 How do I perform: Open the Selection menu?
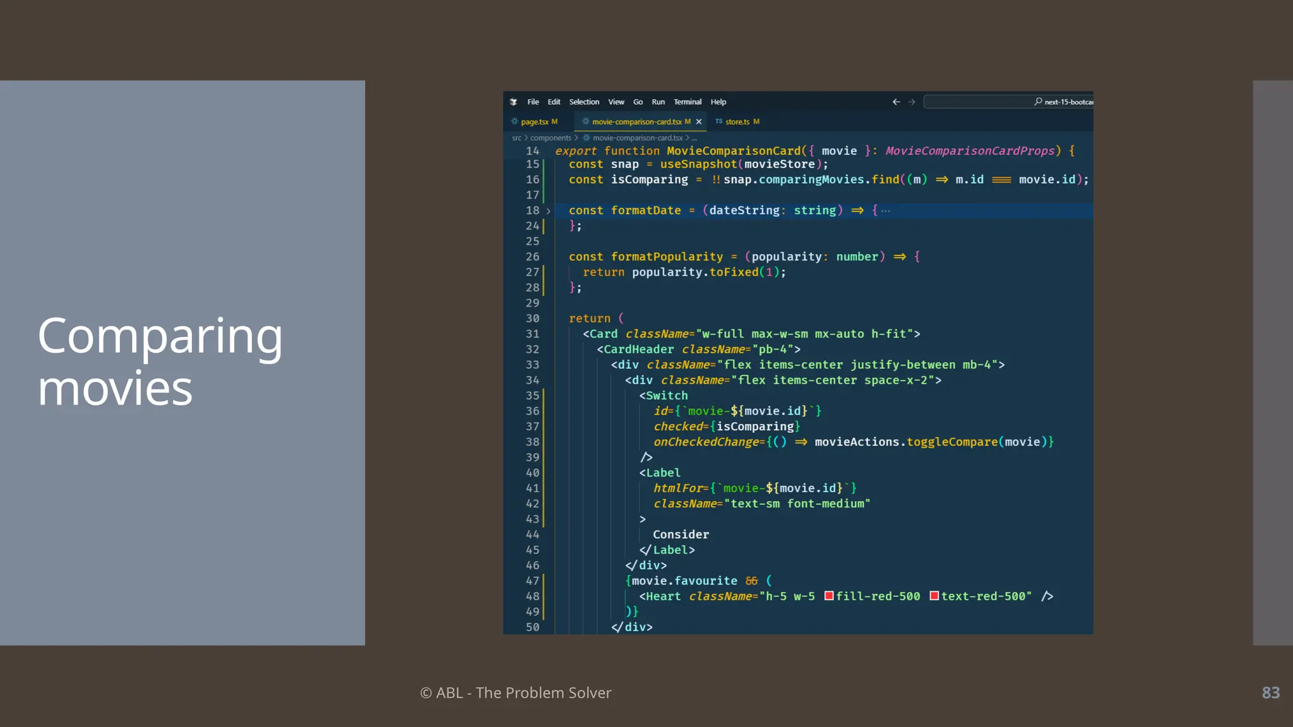tap(584, 102)
